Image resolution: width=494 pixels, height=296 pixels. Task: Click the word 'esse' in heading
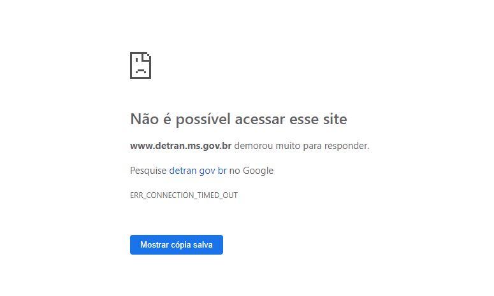click(x=303, y=120)
